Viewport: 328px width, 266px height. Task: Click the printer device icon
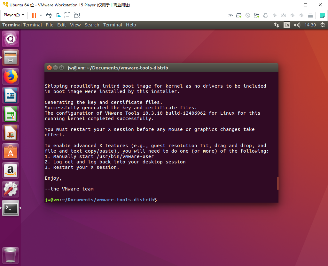pos(266,15)
